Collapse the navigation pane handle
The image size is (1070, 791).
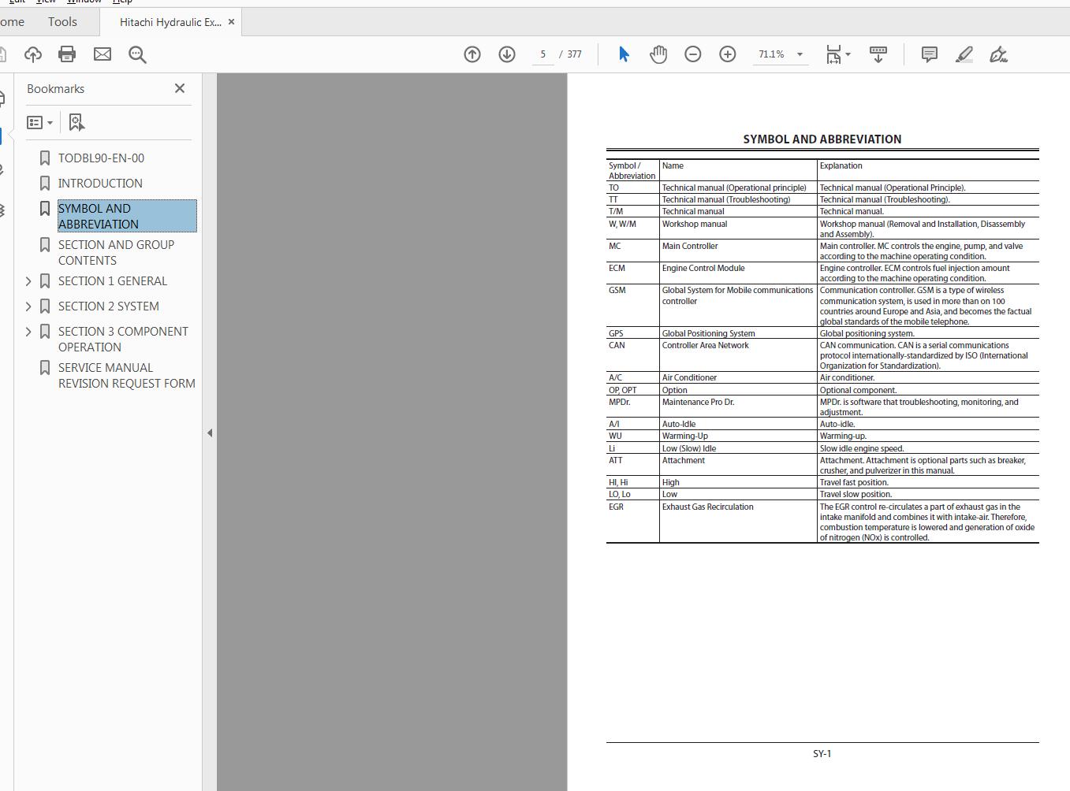tap(210, 433)
